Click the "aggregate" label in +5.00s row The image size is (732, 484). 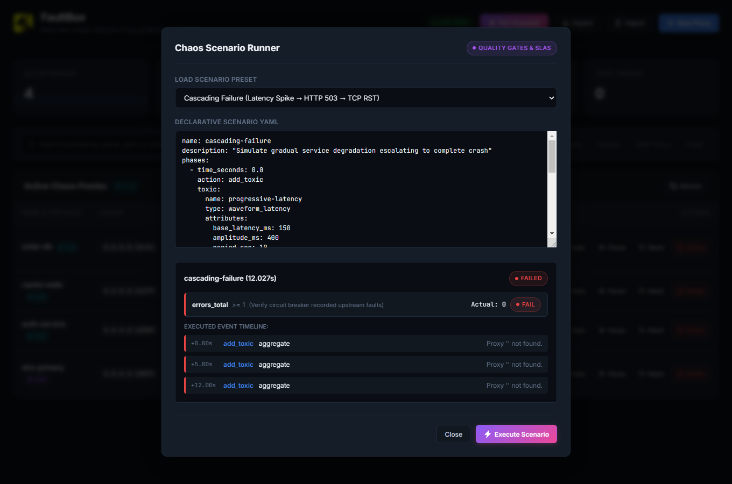pos(274,365)
